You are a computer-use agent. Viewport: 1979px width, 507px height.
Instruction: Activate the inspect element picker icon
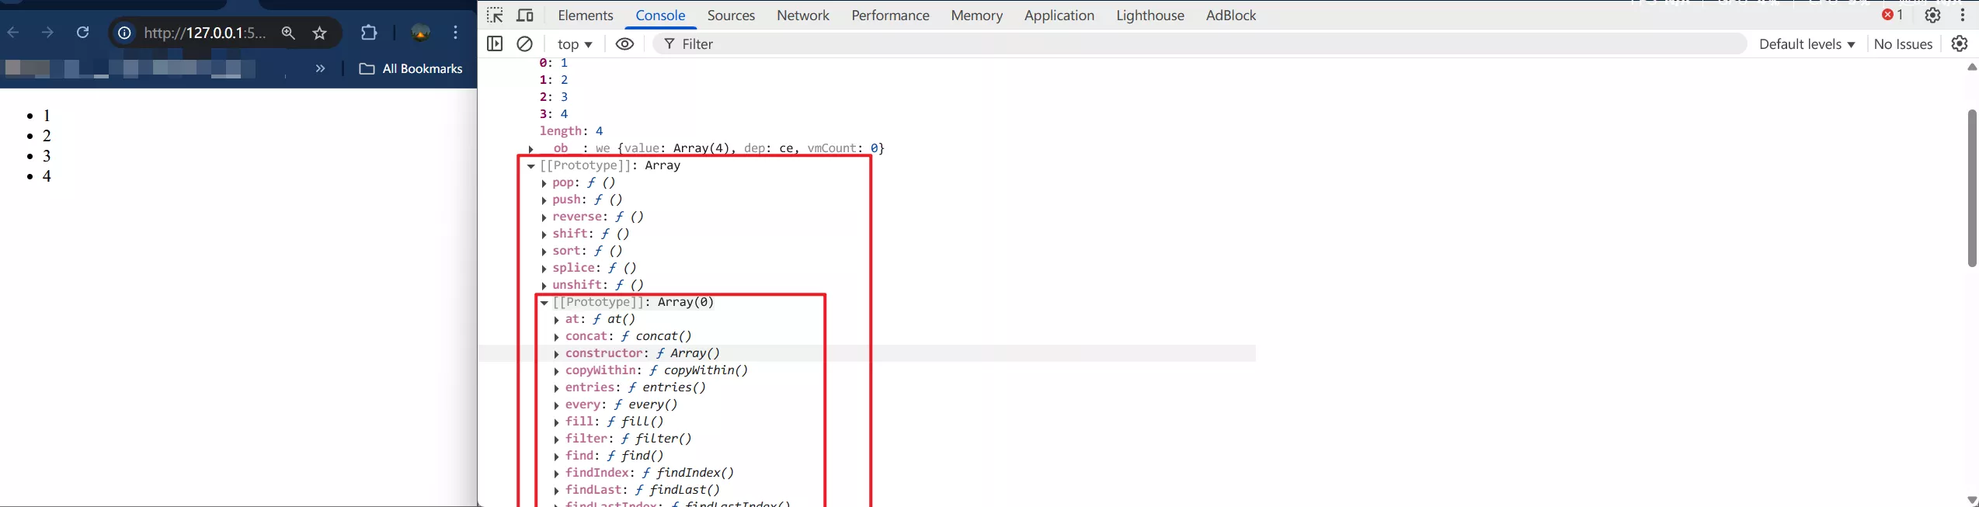coord(495,16)
